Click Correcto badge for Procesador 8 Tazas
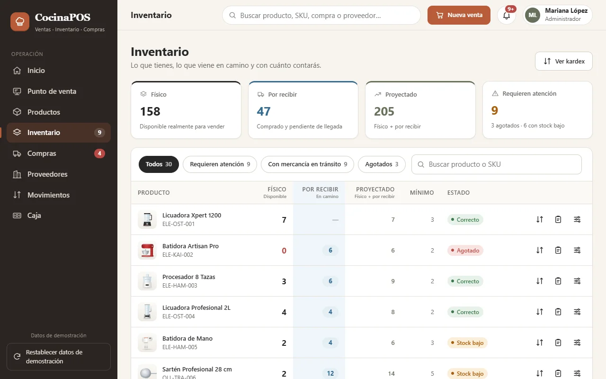 pyautogui.click(x=465, y=281)
